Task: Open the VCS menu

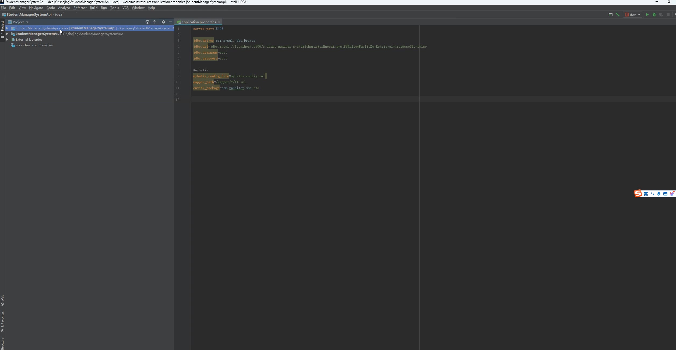Action: pos(125,8)
